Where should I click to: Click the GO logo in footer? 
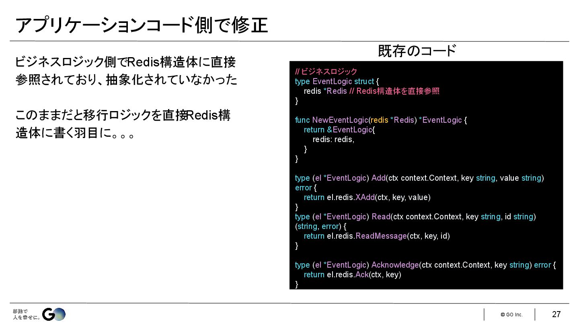click(54, 314)
